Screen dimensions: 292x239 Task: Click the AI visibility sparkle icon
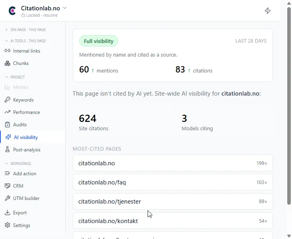click(8, 137)
